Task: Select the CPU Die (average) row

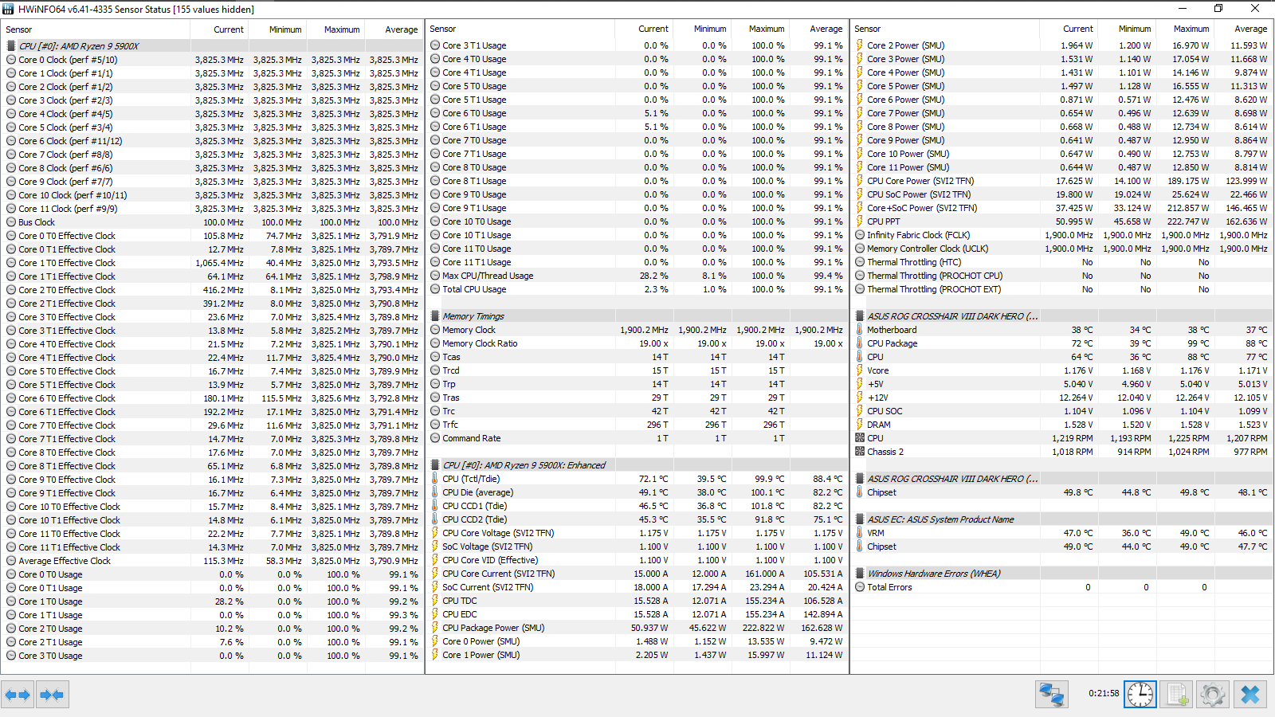Action: (637, 492)
